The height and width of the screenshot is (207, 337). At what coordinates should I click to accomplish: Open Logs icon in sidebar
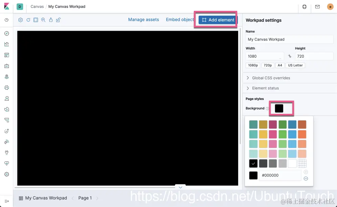7,109
